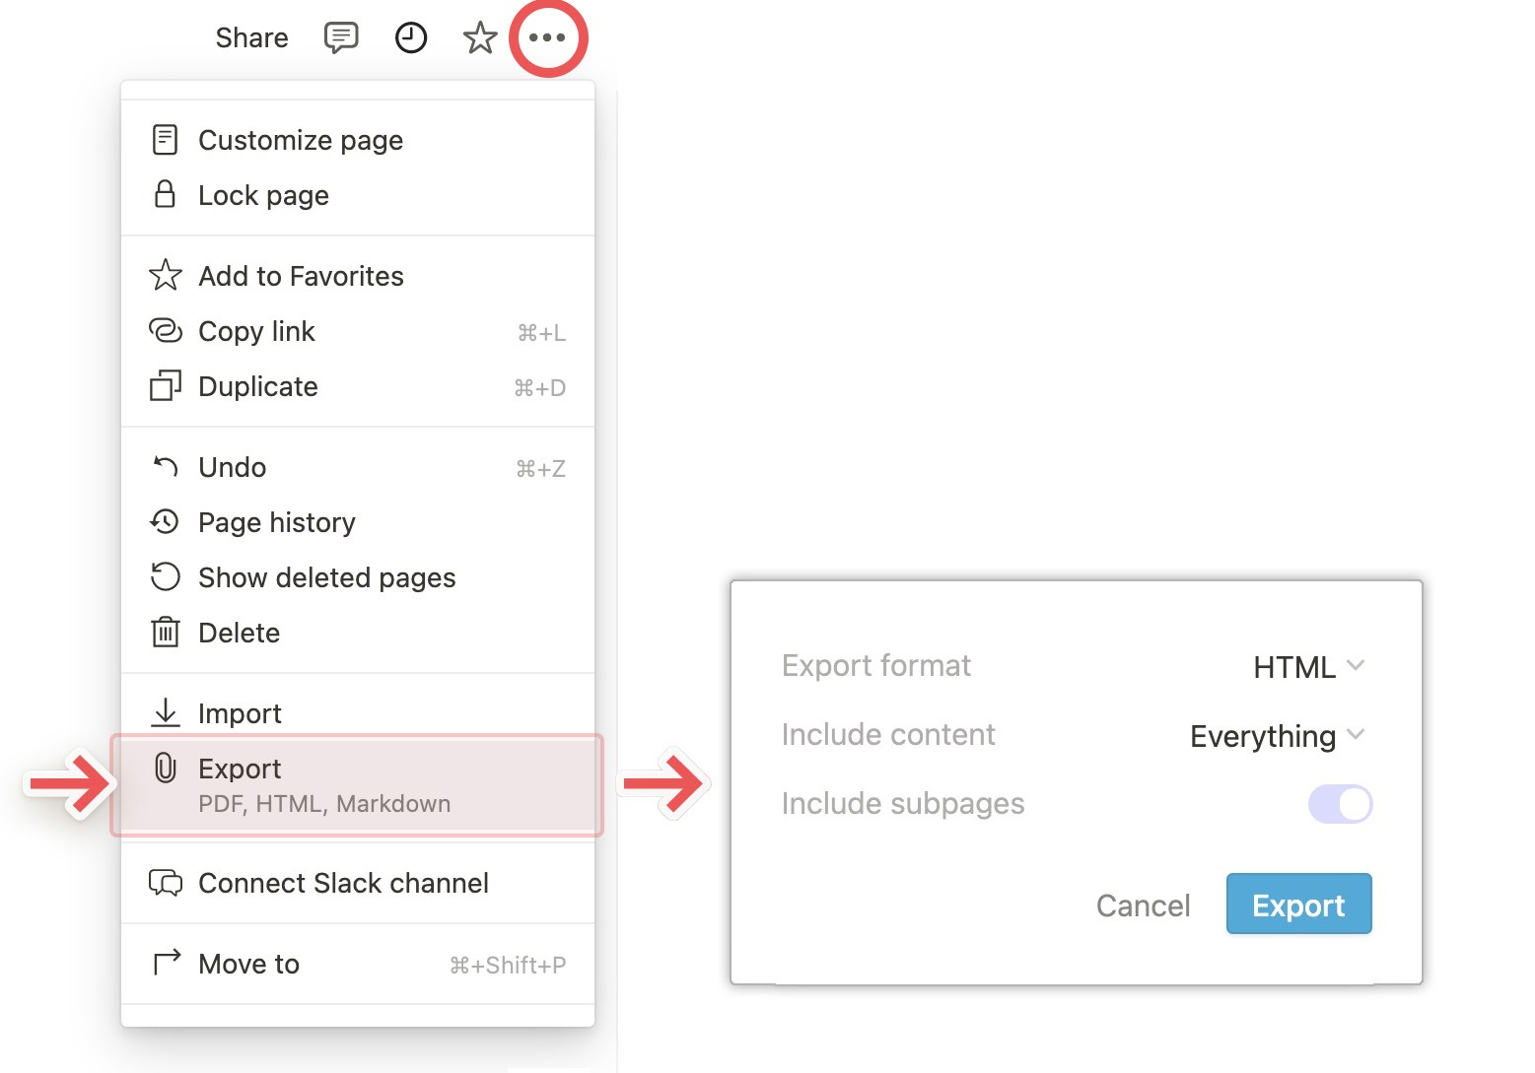The height and width of the screenshot is (1073, 1535).
Task: Open the Export format HTML dropdown
Action: (1309, 667)
